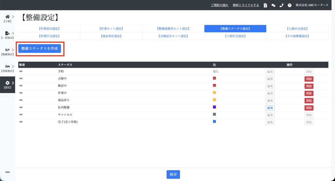
Task: Click the 整備ステータスを作成 button
Action: click(x=40, y=48)
